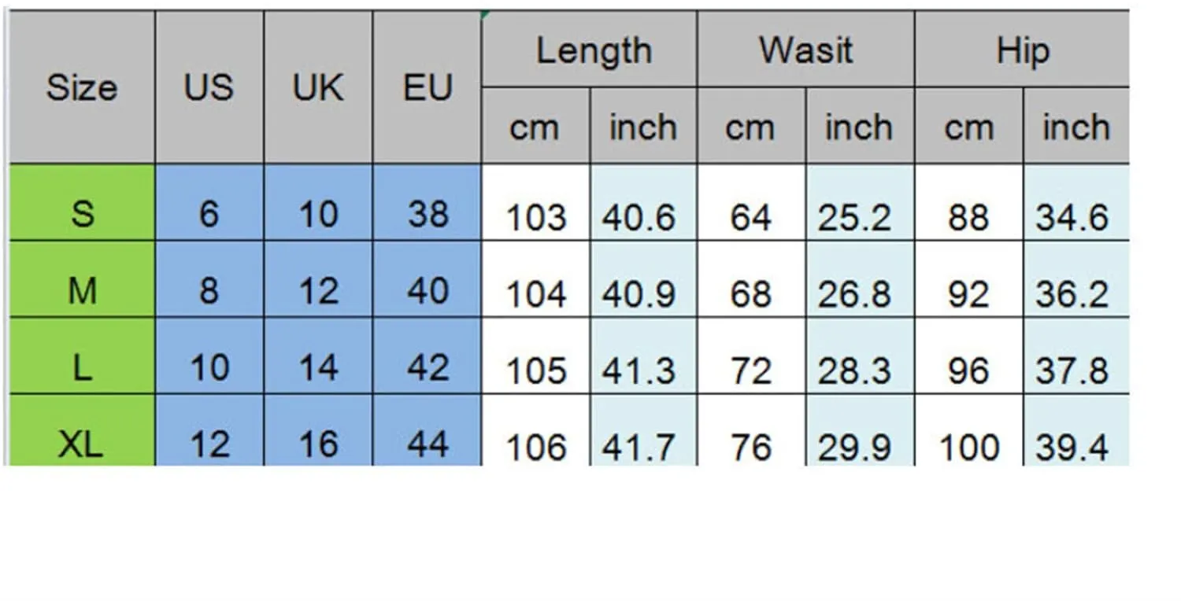Click the green L size cell
This screenshot has width=1181, height=601.
coord(82,356)
